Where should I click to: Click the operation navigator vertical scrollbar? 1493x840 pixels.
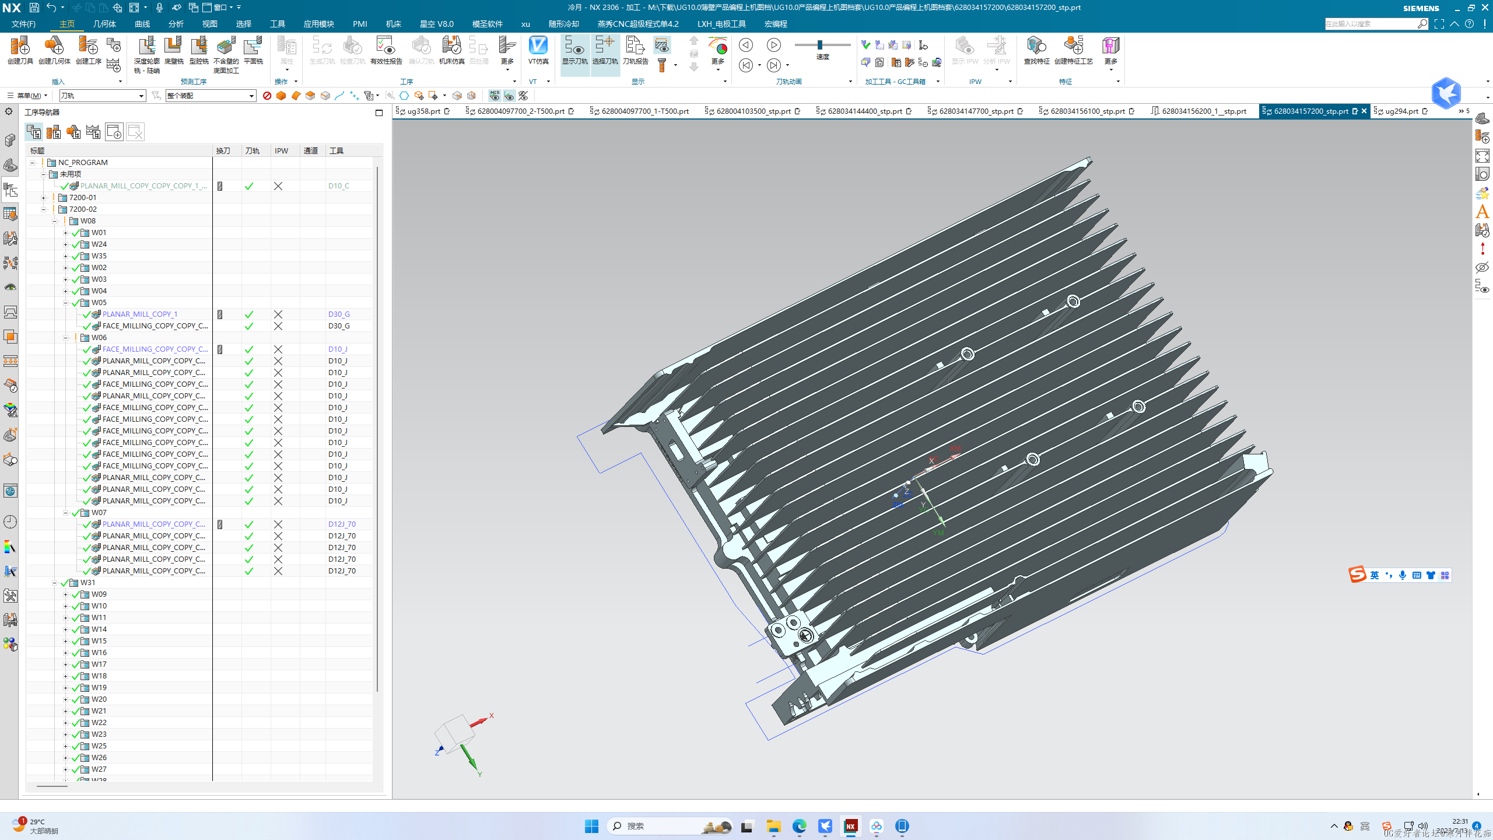377,429
